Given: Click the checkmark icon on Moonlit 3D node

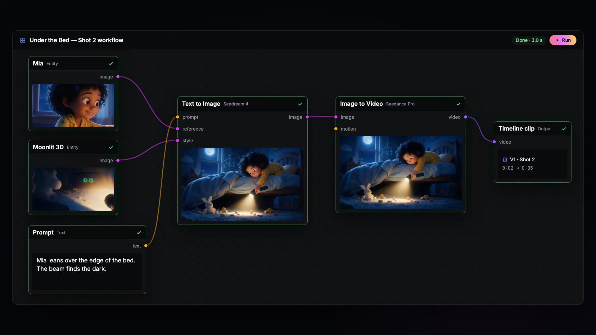Looking at the screenshot, I should pos(111,147).
